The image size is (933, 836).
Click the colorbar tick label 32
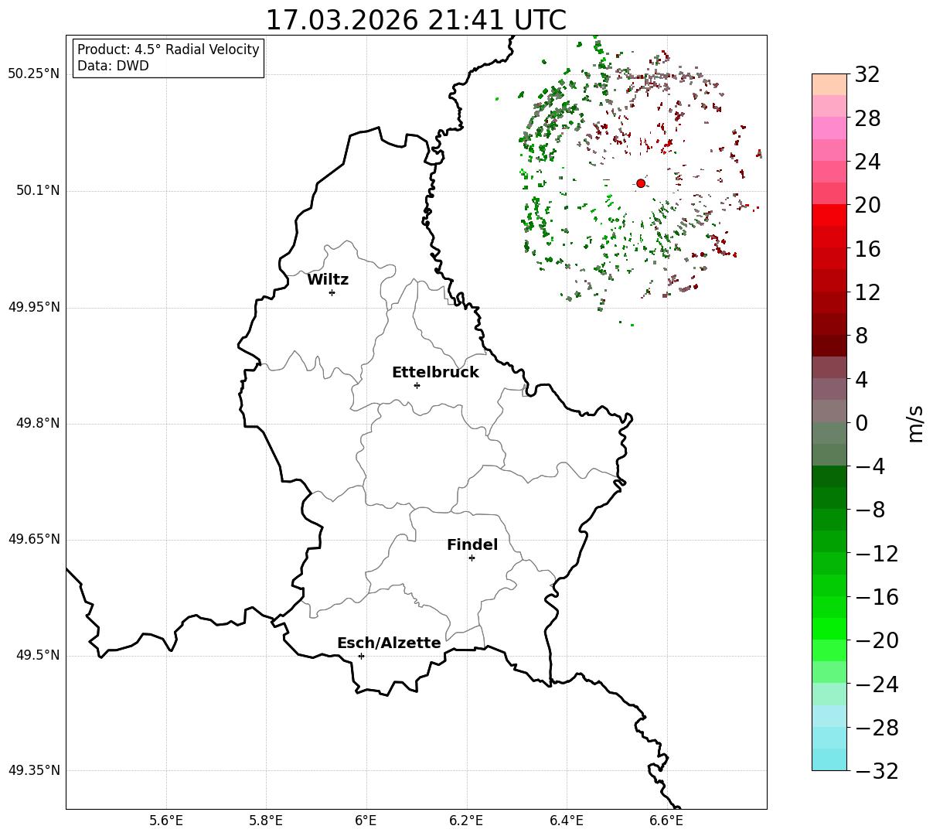tap(867, 75)
